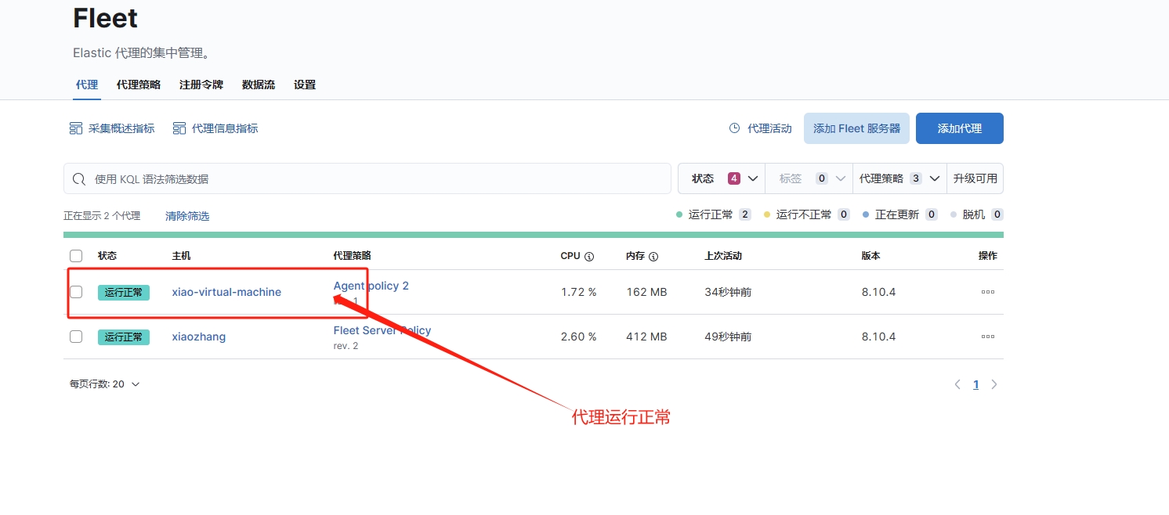Switch to the 注册令牌 tab
This screenshot has height=515, width=1169.
201,85
